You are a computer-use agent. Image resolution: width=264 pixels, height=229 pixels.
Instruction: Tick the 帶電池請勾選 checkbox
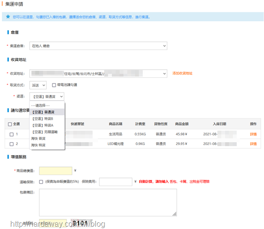54,85
